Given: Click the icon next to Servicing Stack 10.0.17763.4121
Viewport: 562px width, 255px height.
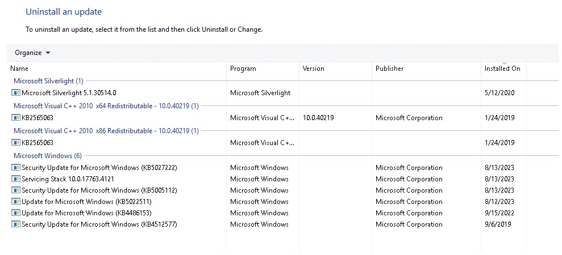Looking at the screenshot, I should 16,179.
